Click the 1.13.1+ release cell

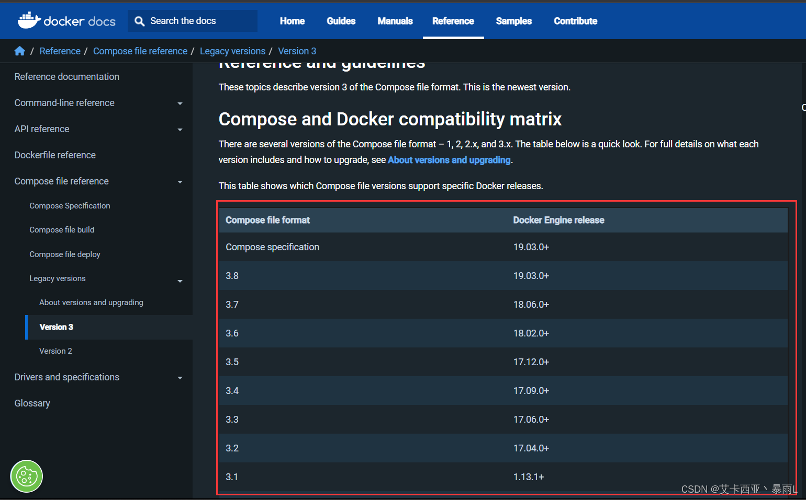pyautogui.click(x=529, y=477)
